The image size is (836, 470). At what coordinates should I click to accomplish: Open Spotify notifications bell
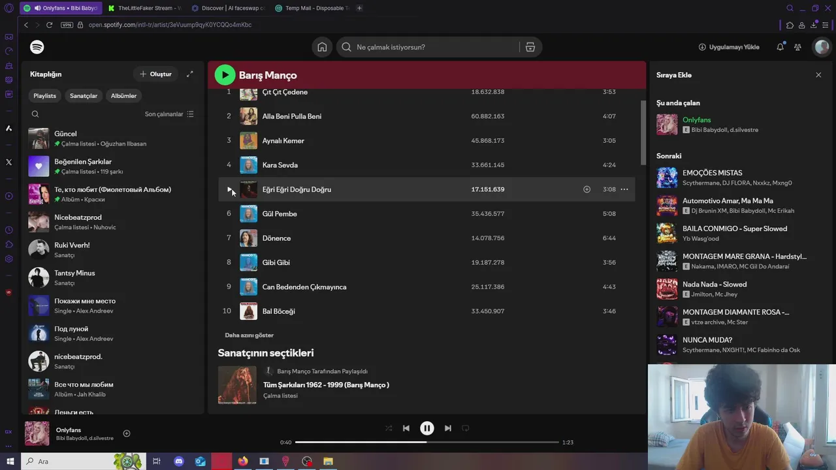click(780, 47)
